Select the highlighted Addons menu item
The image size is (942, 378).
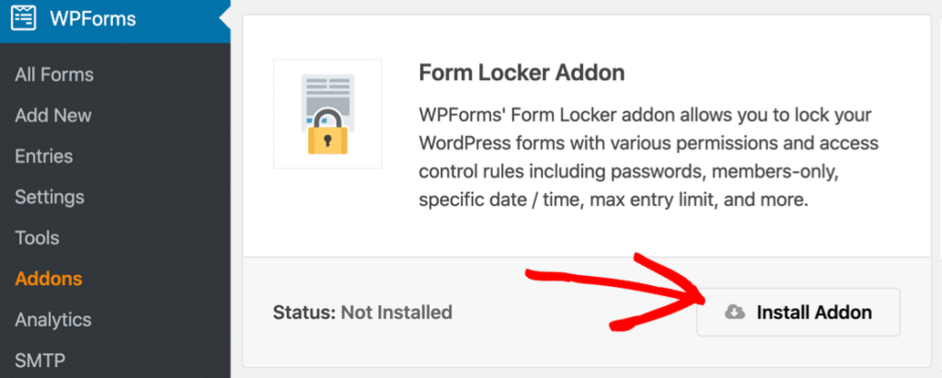click(49, 279)
